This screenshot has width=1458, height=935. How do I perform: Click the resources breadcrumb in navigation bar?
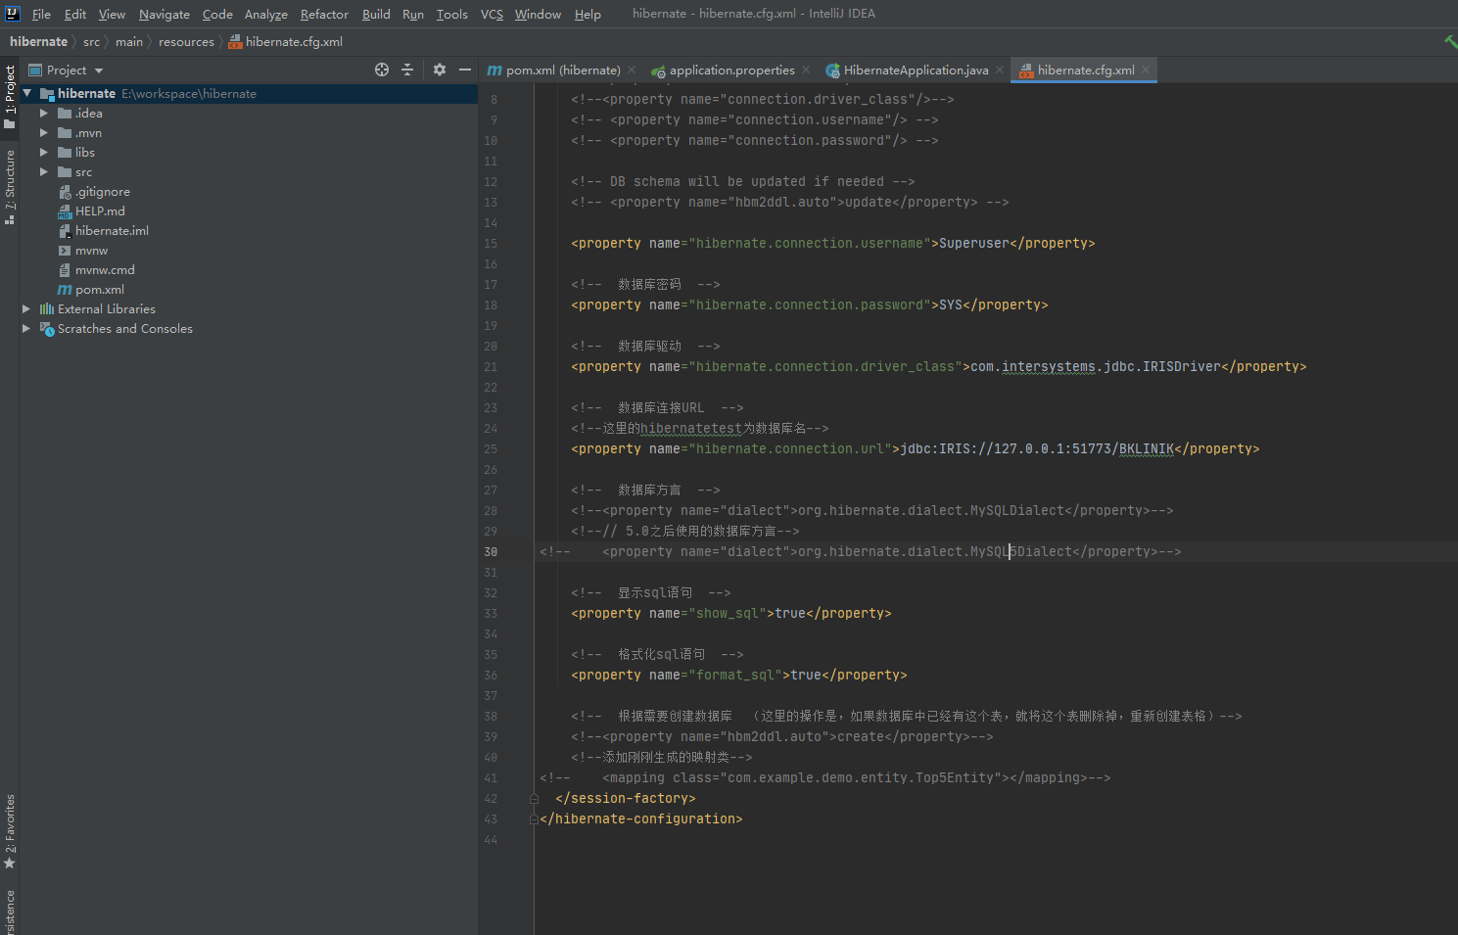click(x=186, y=42)
